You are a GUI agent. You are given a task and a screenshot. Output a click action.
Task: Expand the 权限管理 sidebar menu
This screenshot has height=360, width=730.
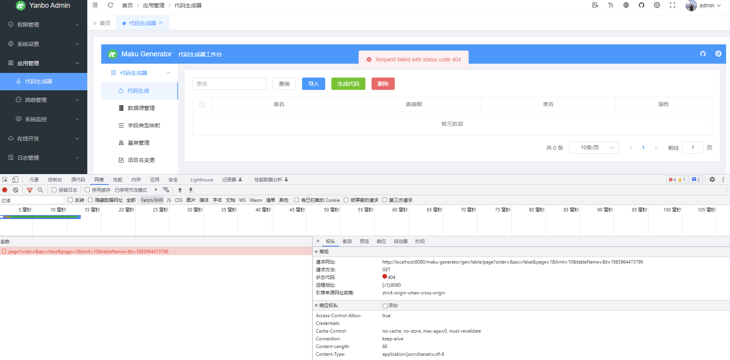tap(44, 25)
